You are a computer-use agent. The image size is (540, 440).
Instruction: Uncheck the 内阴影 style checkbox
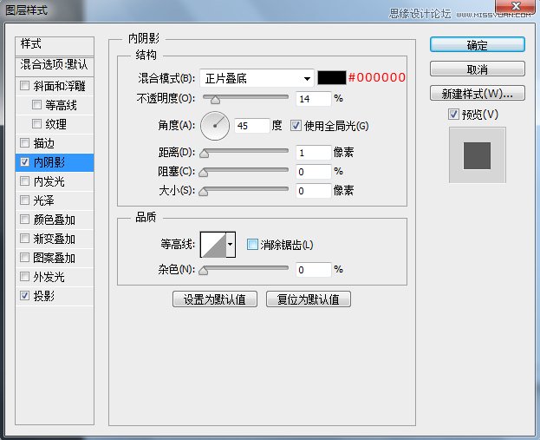[x=24, y=161]
